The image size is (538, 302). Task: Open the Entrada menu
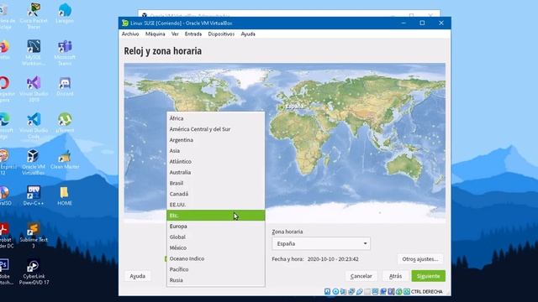click(193, 34)
